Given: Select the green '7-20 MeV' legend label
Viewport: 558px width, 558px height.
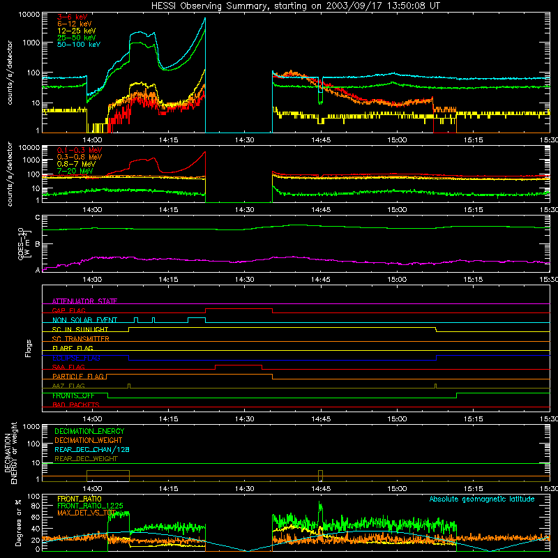Looking at the screenshot, I should [x=75, y=171].
